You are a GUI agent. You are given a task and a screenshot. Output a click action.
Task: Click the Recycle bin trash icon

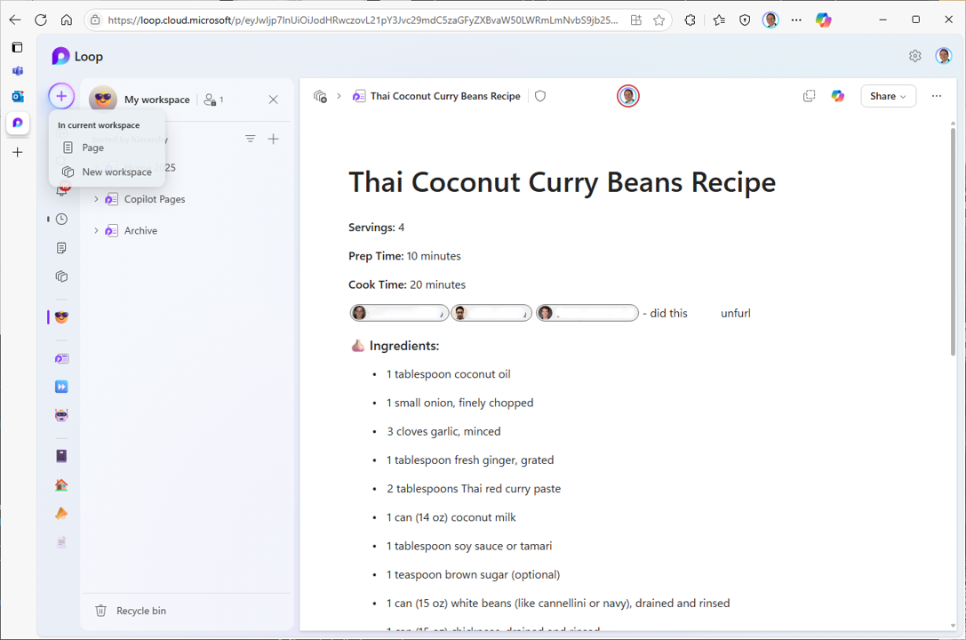click(x=101, y=611)
